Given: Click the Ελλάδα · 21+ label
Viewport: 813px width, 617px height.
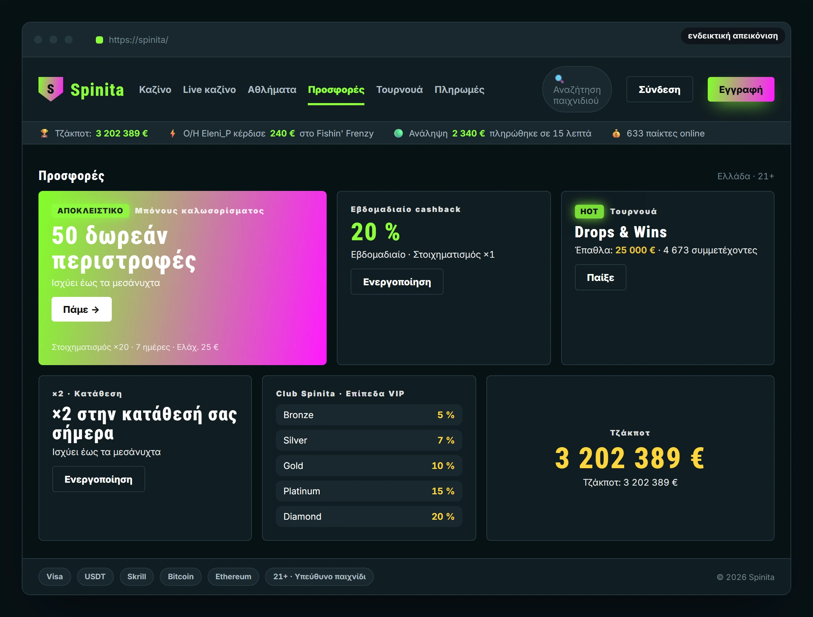Looking at the screenshot, I should pyautogui.click(x=746, y=176).
